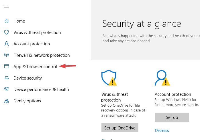Open Device performance & health page
Viewport: 200px width, 140px height.
[41, 90]
